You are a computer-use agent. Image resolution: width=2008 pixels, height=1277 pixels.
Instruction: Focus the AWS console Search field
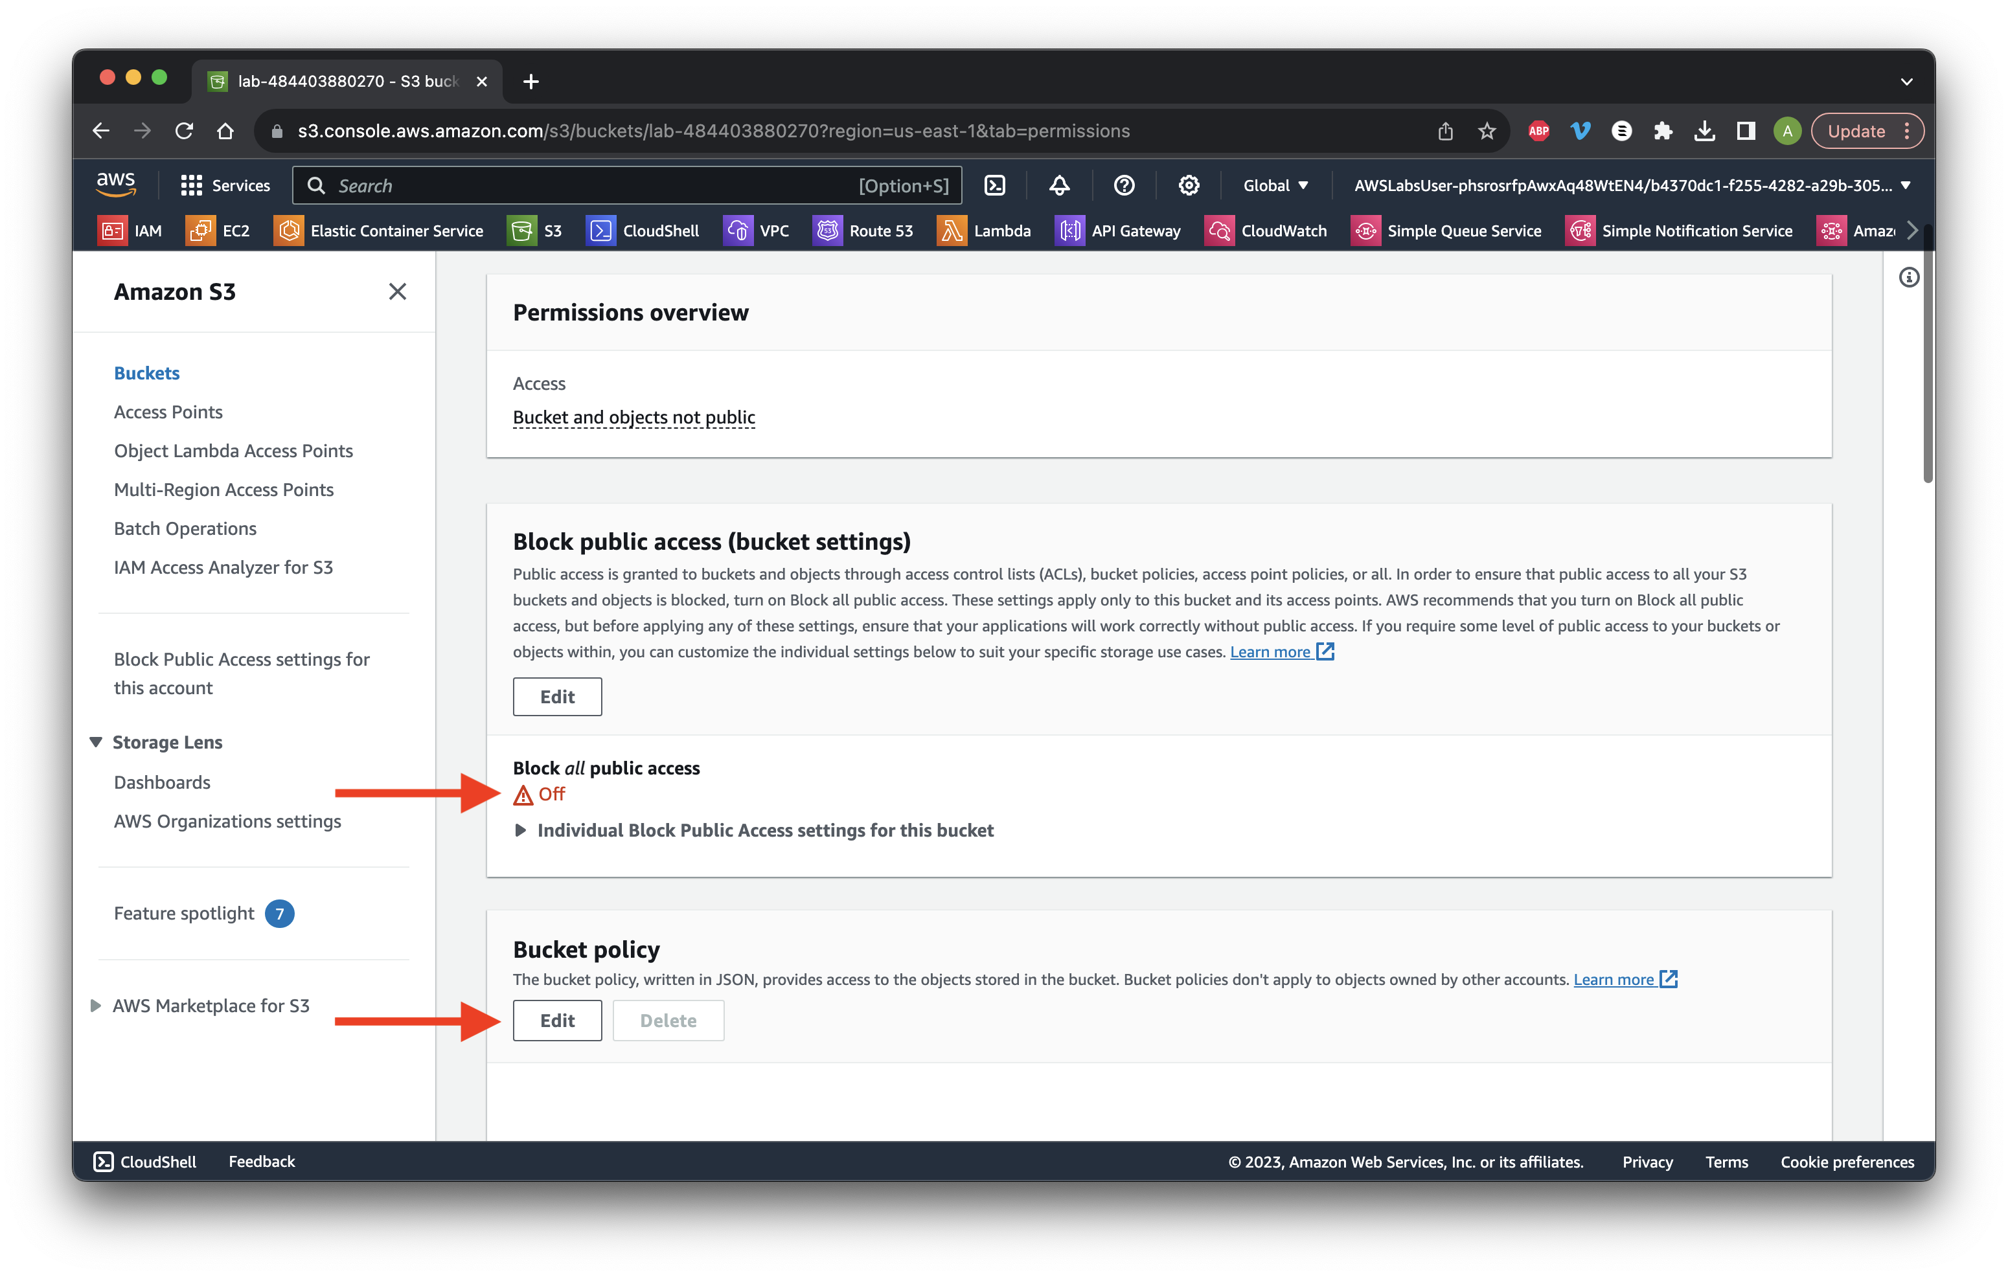click(x=627, y=185)
